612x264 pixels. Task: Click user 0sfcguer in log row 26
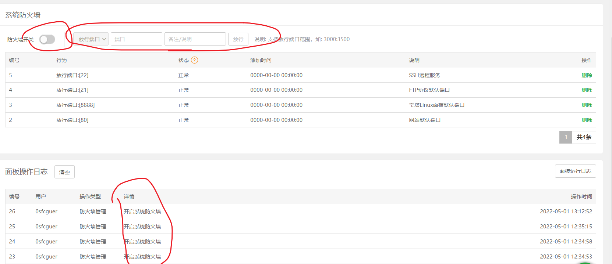pyautogui.click(x=46, y=211)
